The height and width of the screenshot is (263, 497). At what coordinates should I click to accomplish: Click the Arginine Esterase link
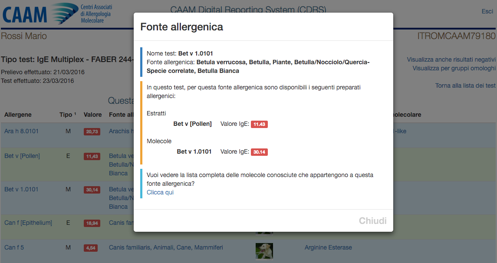328,247
